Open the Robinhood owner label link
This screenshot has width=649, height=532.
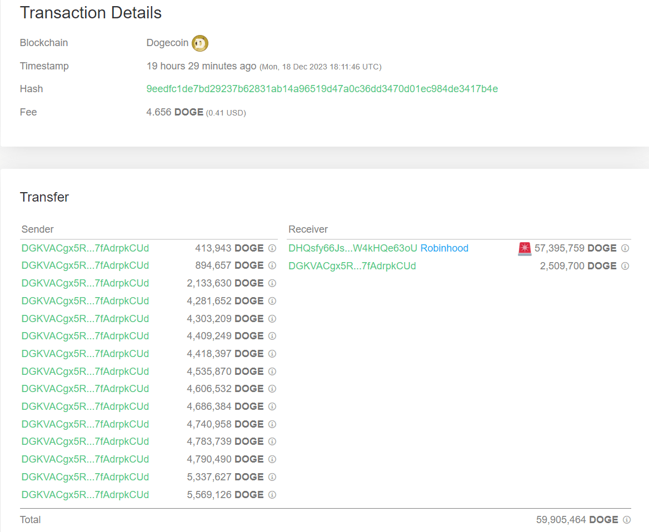tap(444, 248)
